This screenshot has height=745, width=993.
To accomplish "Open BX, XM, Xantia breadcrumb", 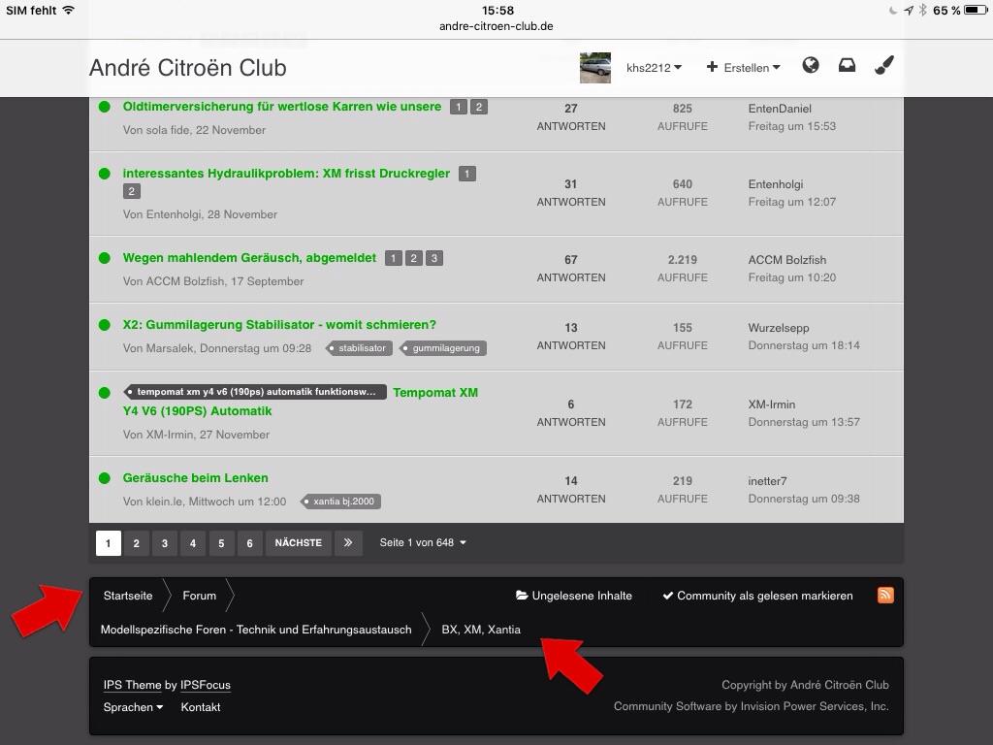I will [481, 630].
